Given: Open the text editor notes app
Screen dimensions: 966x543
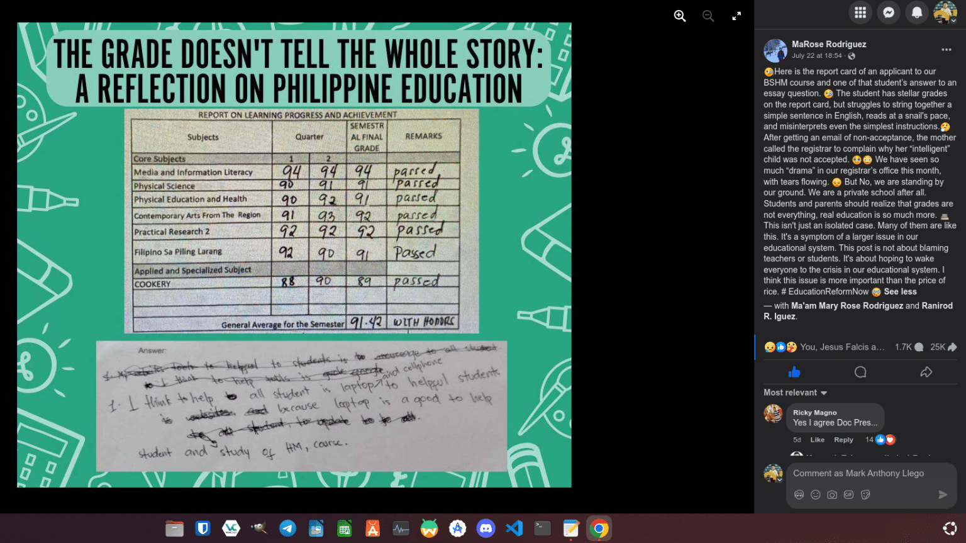Looking at the screenshot, I should 570,529.
